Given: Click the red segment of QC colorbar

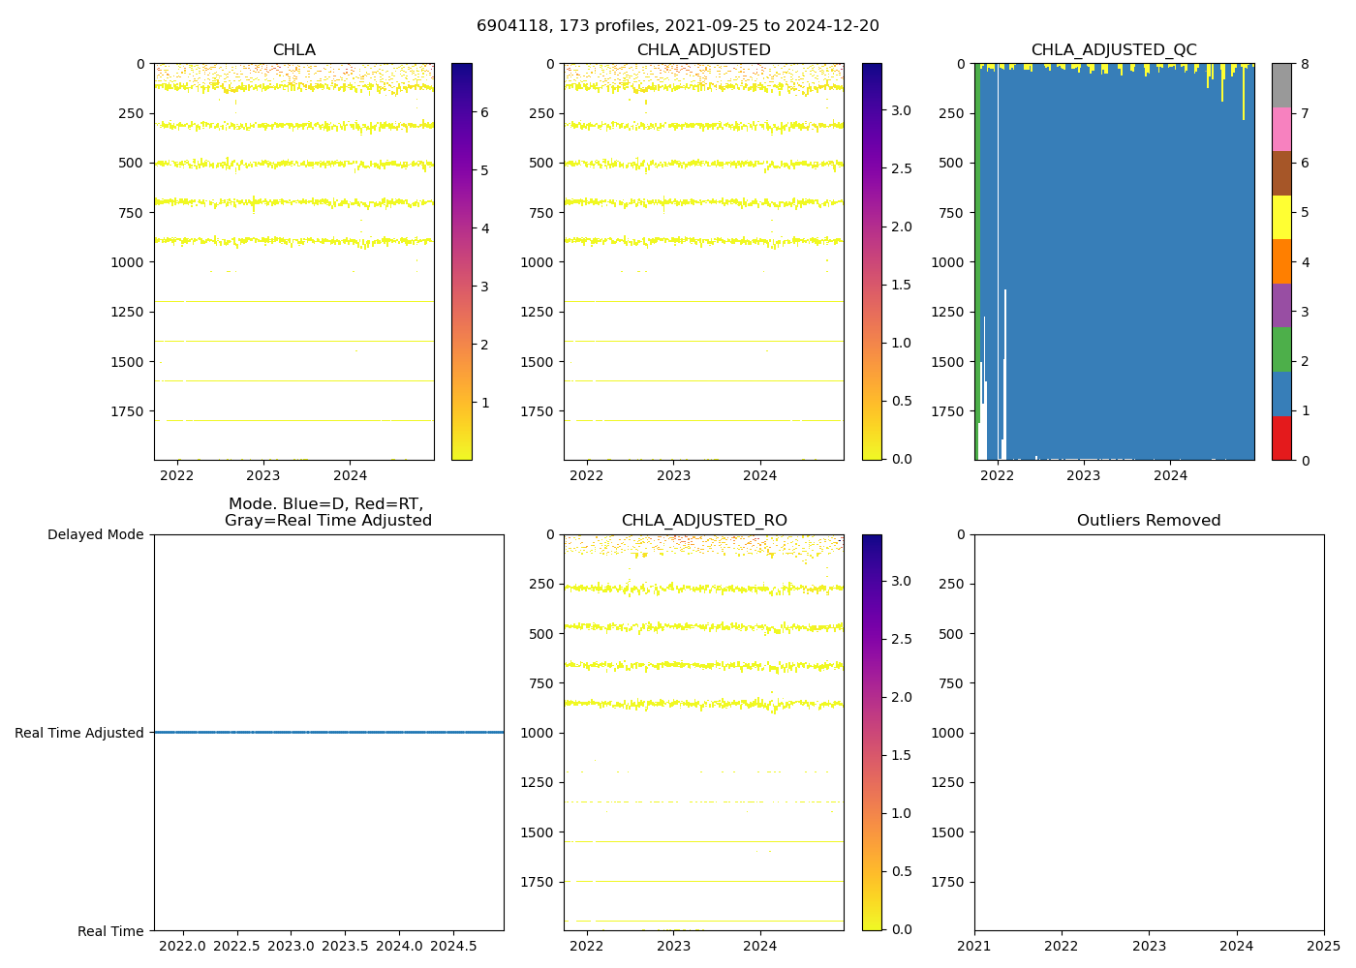Looking at the screenshot, I should point(1281,438).
